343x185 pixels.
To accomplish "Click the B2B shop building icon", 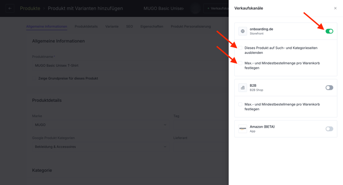I will (x=243, y=88).
